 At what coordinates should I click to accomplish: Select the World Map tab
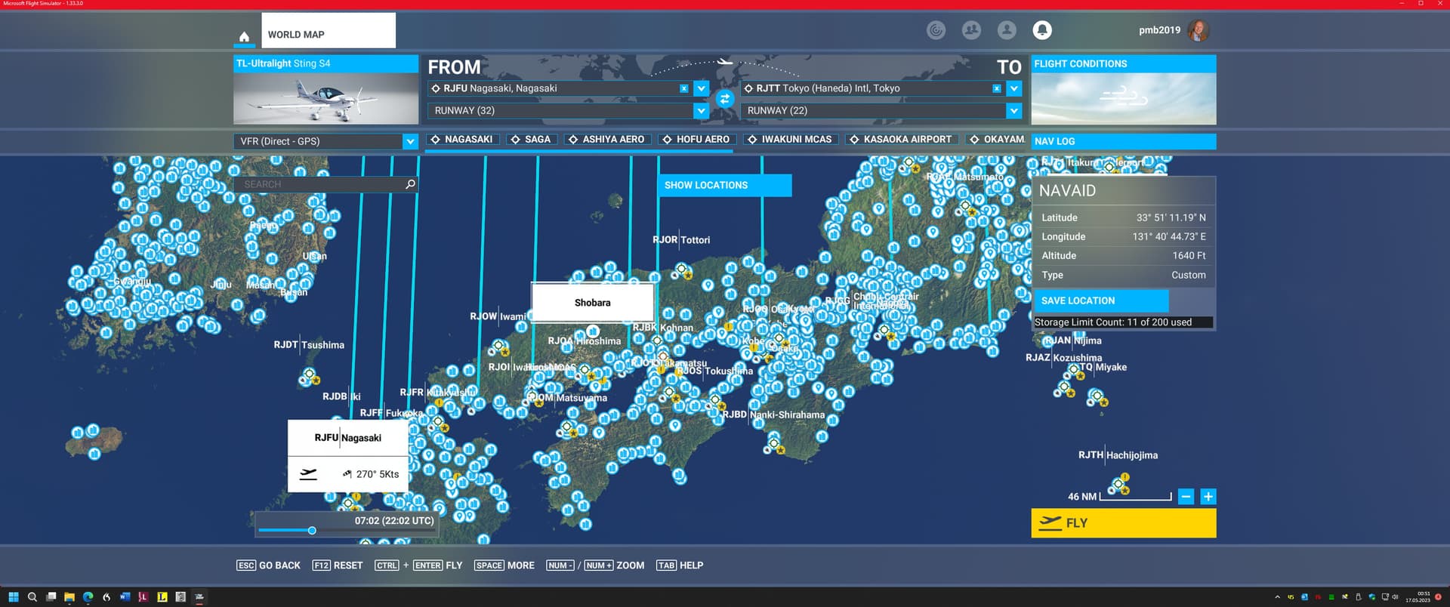328,34
